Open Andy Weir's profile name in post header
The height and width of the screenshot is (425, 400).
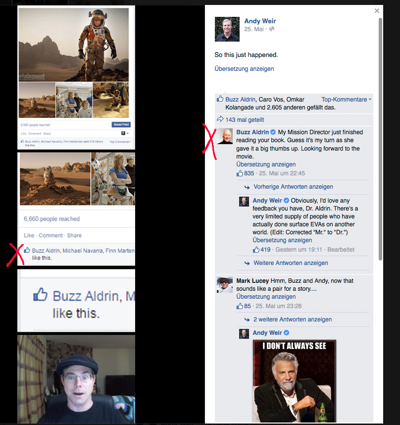click(260, 21)
